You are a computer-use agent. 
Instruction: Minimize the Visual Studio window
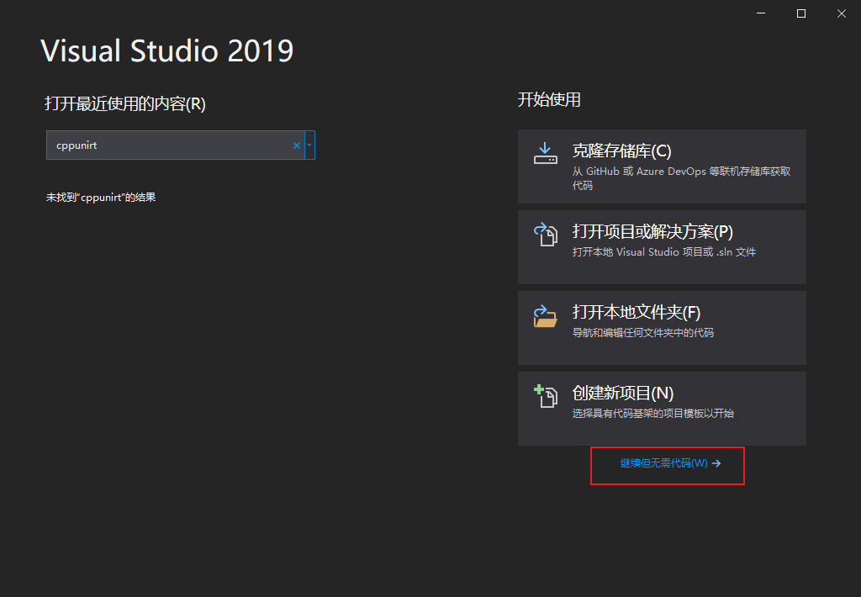[x=760, y=13]
